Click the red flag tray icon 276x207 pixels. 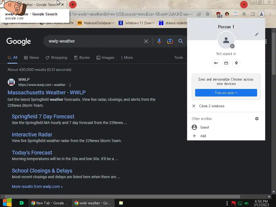(x=234, y=203)
